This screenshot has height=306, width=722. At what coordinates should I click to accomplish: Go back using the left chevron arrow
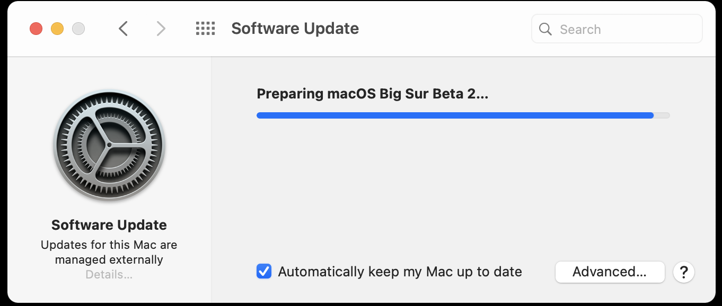click(123, 29)
